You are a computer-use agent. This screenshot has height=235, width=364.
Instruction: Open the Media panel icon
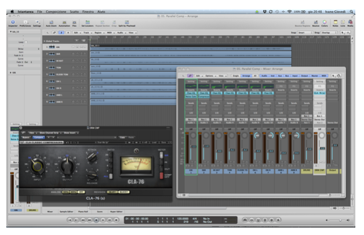pyautogui.click(x=350, y=22)
